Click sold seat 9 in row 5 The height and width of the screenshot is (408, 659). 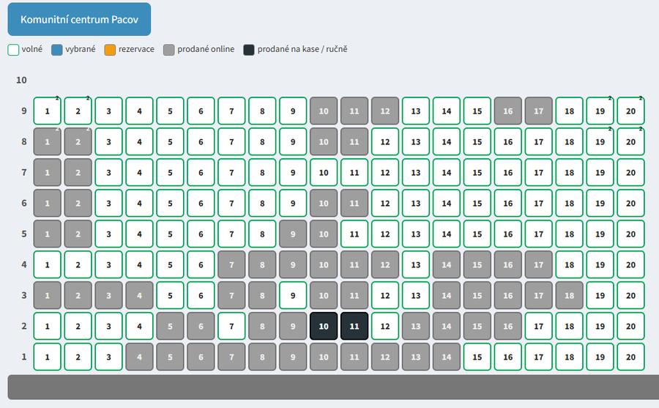pos(293,234)
